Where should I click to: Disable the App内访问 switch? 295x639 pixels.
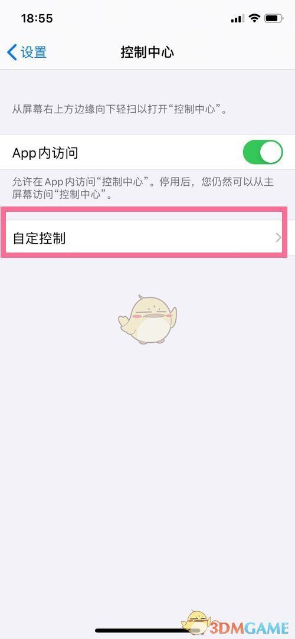click(x=263, y=152)
